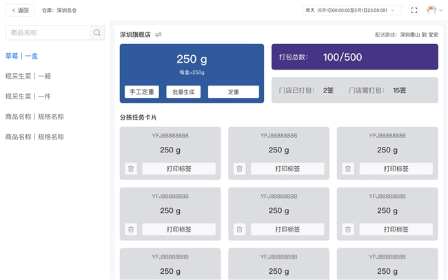Delete the middle card in second row
This screenshot has width=448, height=280.
[239, 230]
